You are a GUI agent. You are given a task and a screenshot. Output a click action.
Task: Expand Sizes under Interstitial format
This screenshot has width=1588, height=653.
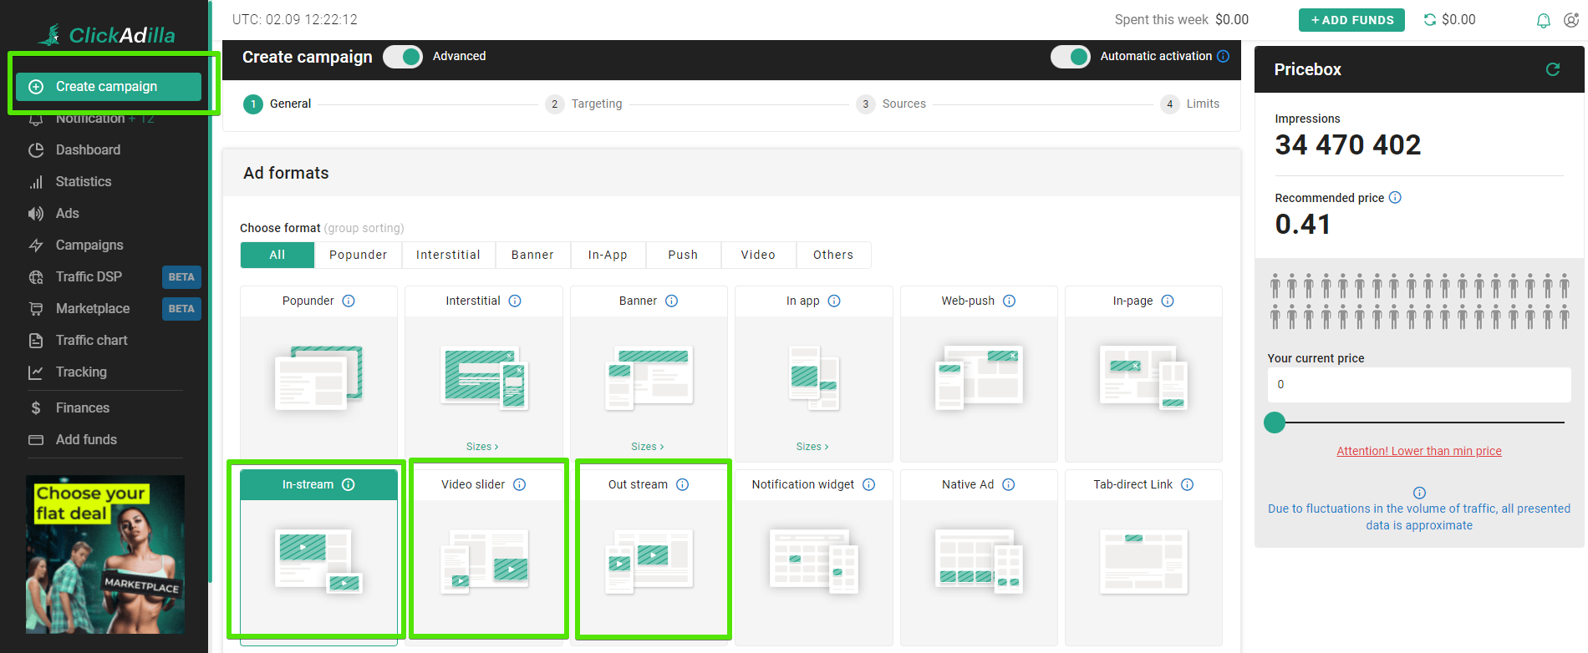(x=482, y=447)
